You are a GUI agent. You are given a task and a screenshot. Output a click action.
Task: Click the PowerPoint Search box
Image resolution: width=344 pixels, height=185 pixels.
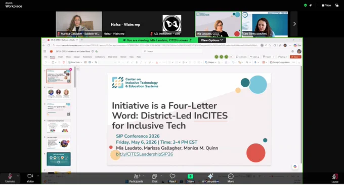(172, 51)
